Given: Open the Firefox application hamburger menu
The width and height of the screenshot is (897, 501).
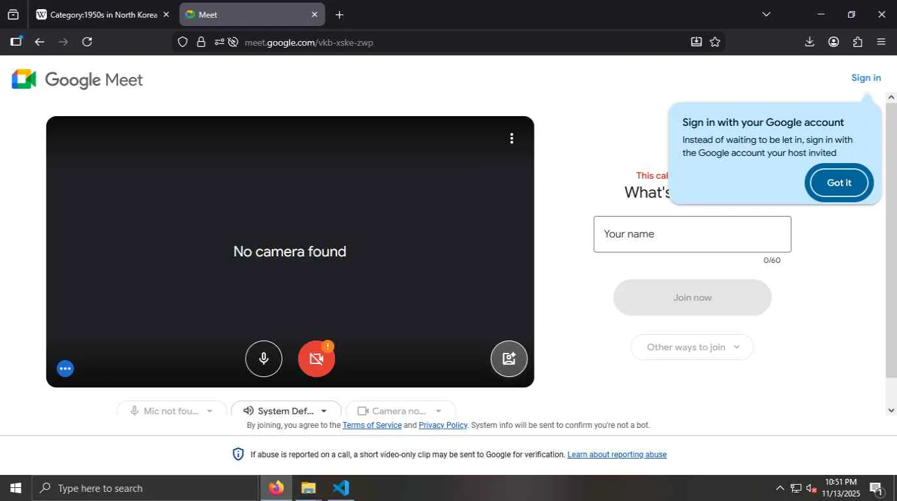Looking at the screenshot, I should [881, 42].
